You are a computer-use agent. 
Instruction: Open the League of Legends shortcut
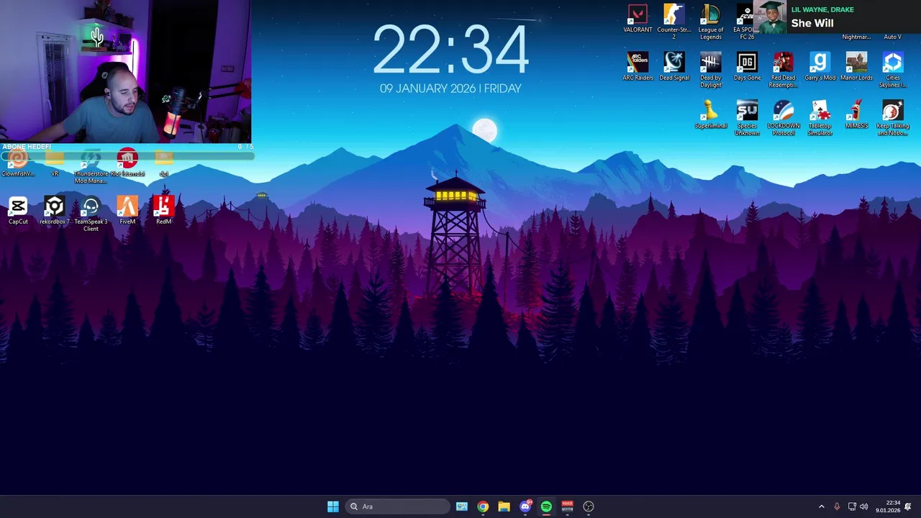(x=710, y=22)
